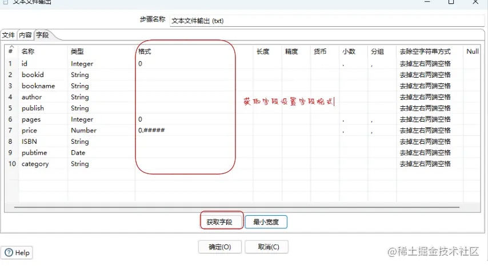Maximize the dialog window

click(x=451, y=2)
